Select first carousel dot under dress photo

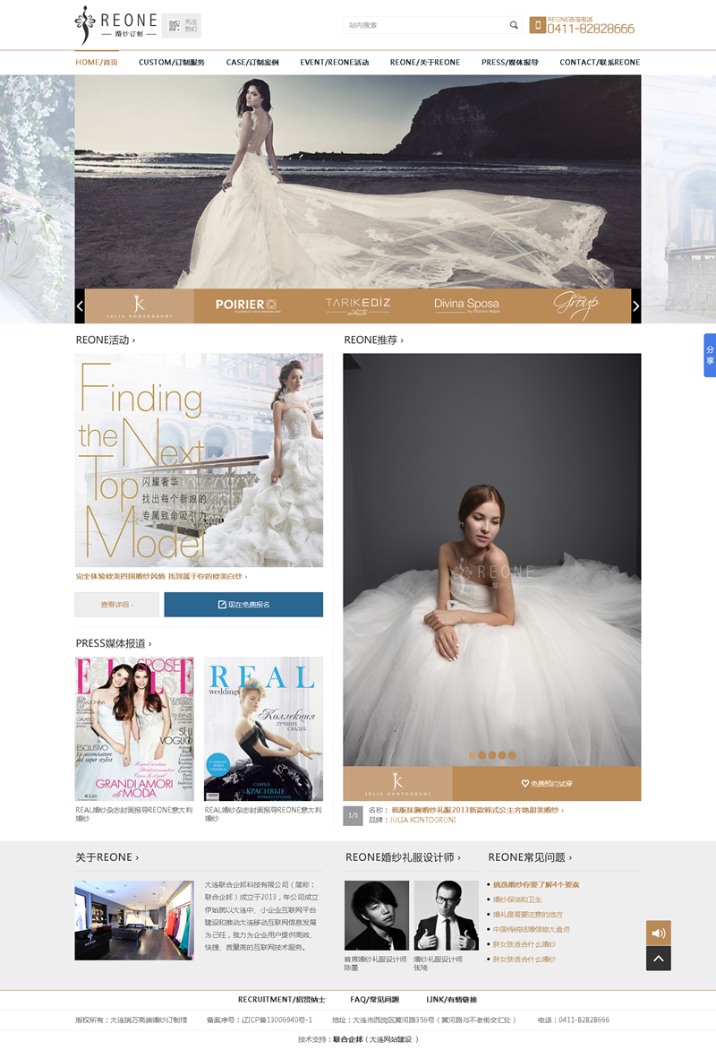(472, 755)
